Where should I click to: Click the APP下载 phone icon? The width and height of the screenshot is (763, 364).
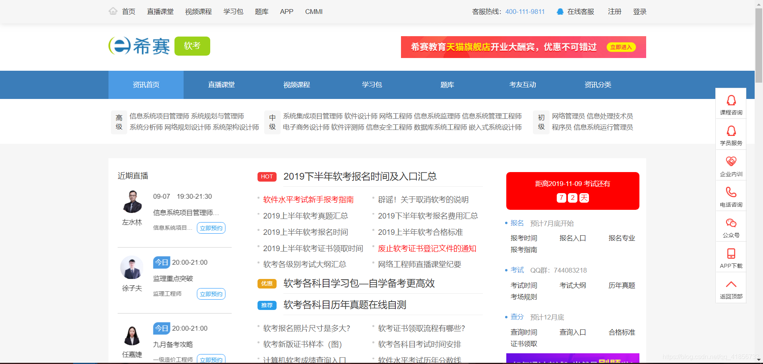tap(731, 254)
